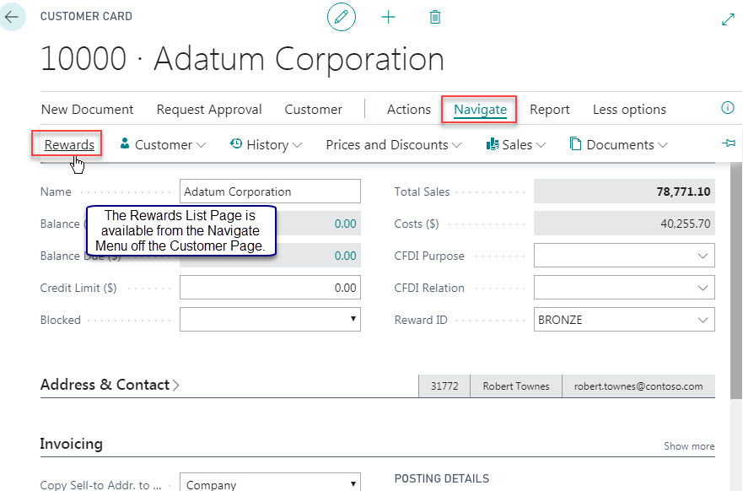Click the Robert Townes summary cell
The height and width of the screenshot is (491, 743).
516,386
